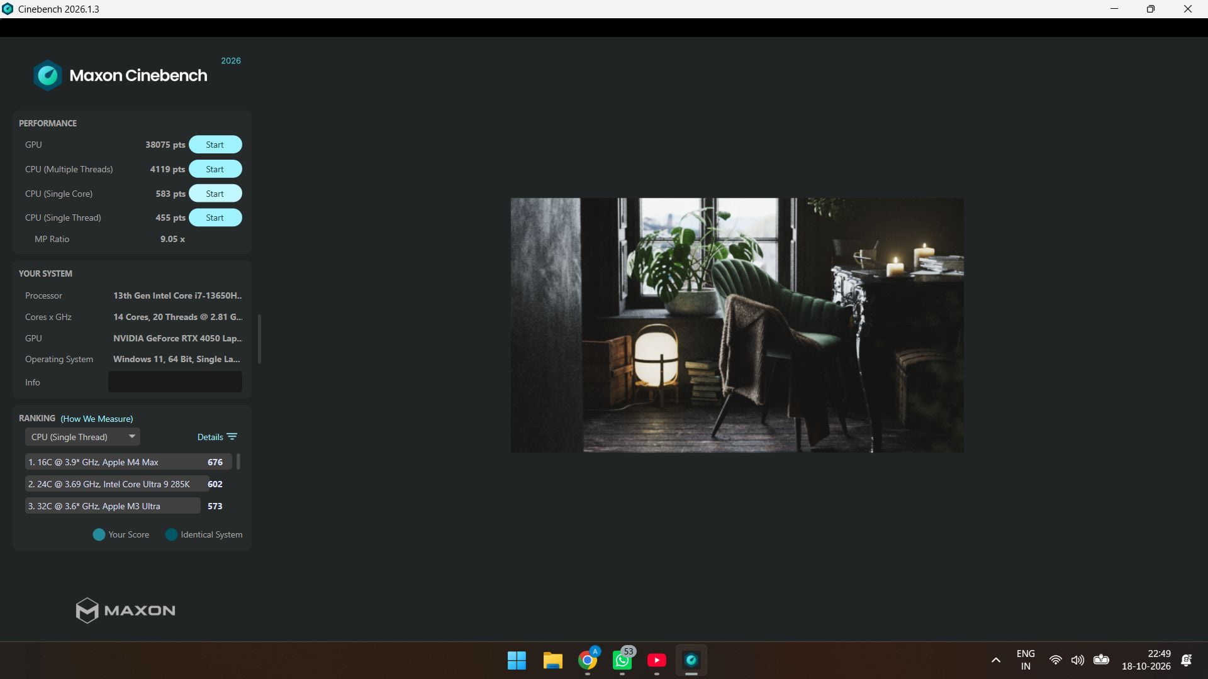The image size is (1208, 679).
Task: Click the Windows 11, 64 Bit value
Action: pyautogui.click(x=177, y=359)
